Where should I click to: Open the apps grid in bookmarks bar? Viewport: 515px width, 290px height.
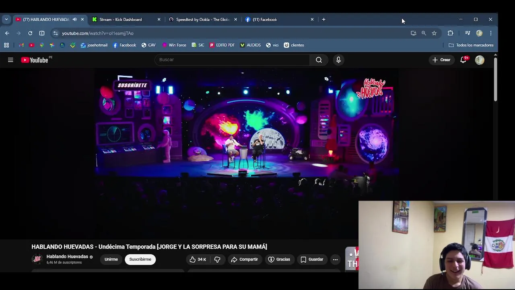click(x=6, y=45)
